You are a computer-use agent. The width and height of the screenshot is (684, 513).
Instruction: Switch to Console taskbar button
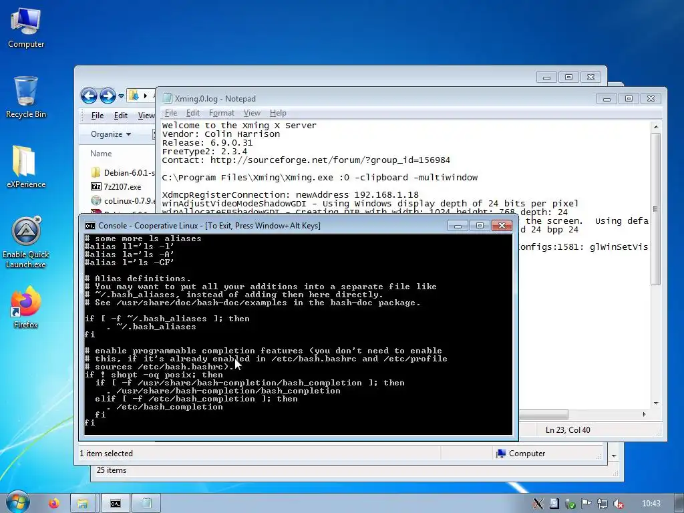point(115,504)
